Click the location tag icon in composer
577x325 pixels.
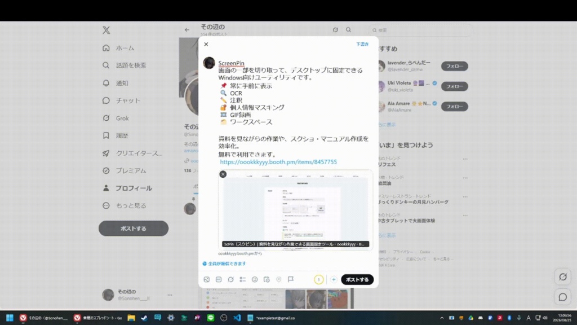pyautogui.click(x=278, y=280)
